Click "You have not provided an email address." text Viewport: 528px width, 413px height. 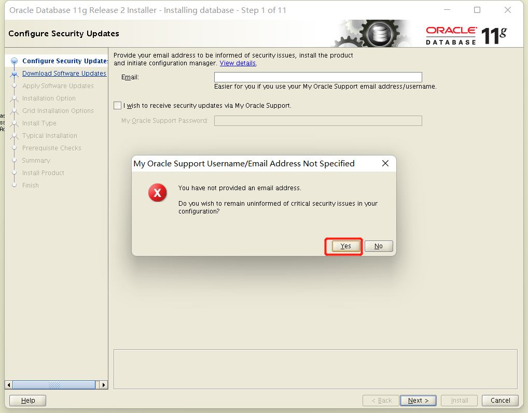pos(240,188)
